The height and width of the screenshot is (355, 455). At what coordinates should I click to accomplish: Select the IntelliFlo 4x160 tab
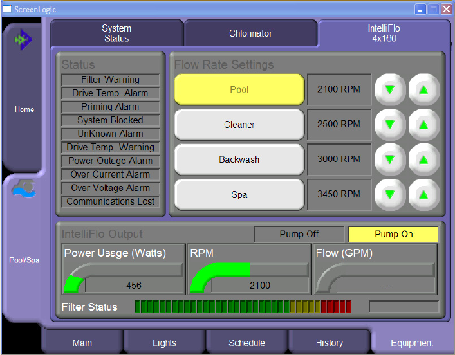click(x=384, y=33)
